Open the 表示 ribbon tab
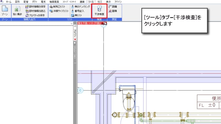 tap(108, 2)
